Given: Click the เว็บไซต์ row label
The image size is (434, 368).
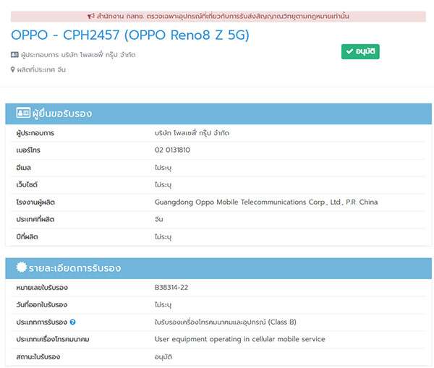Looking at the screenshot, I should [x=27, y=184].
